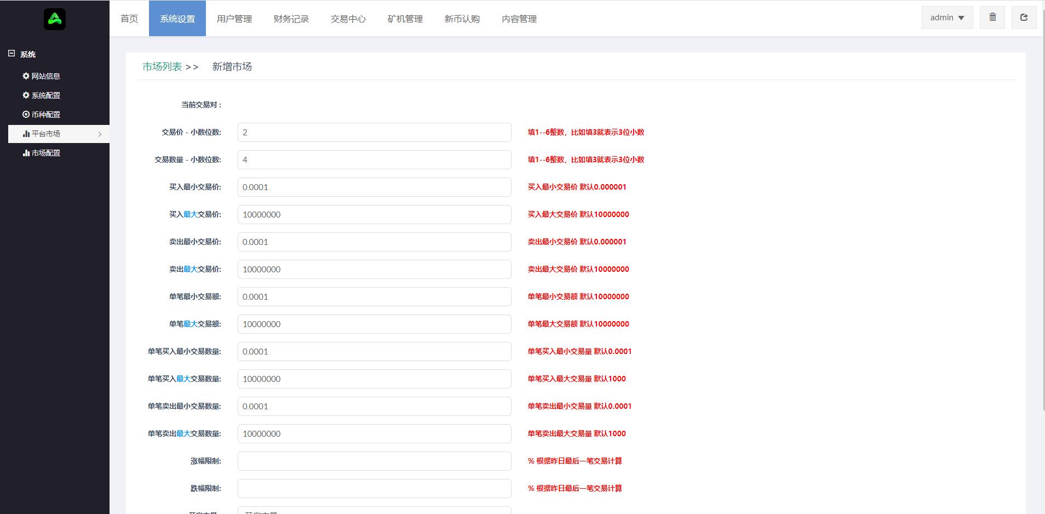1045x514 pixels.
Task: Expand the 平台市场 chevron arrow
Action: [100, 134]
